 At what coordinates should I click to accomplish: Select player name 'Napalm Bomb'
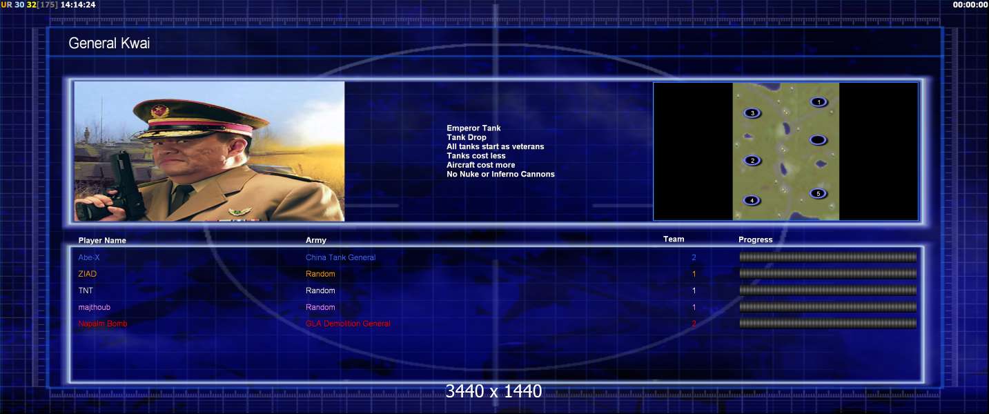[x=103, y=324]
